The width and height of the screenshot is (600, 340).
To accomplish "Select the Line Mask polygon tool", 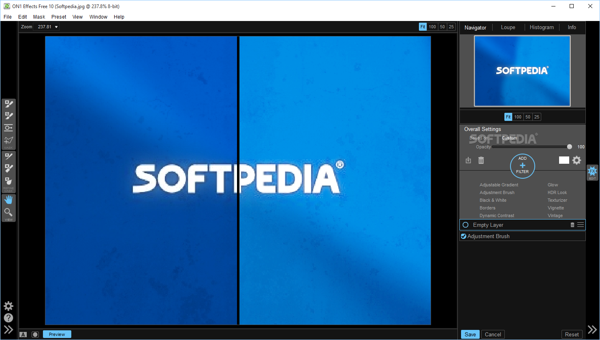I will [x=9, y=141].
